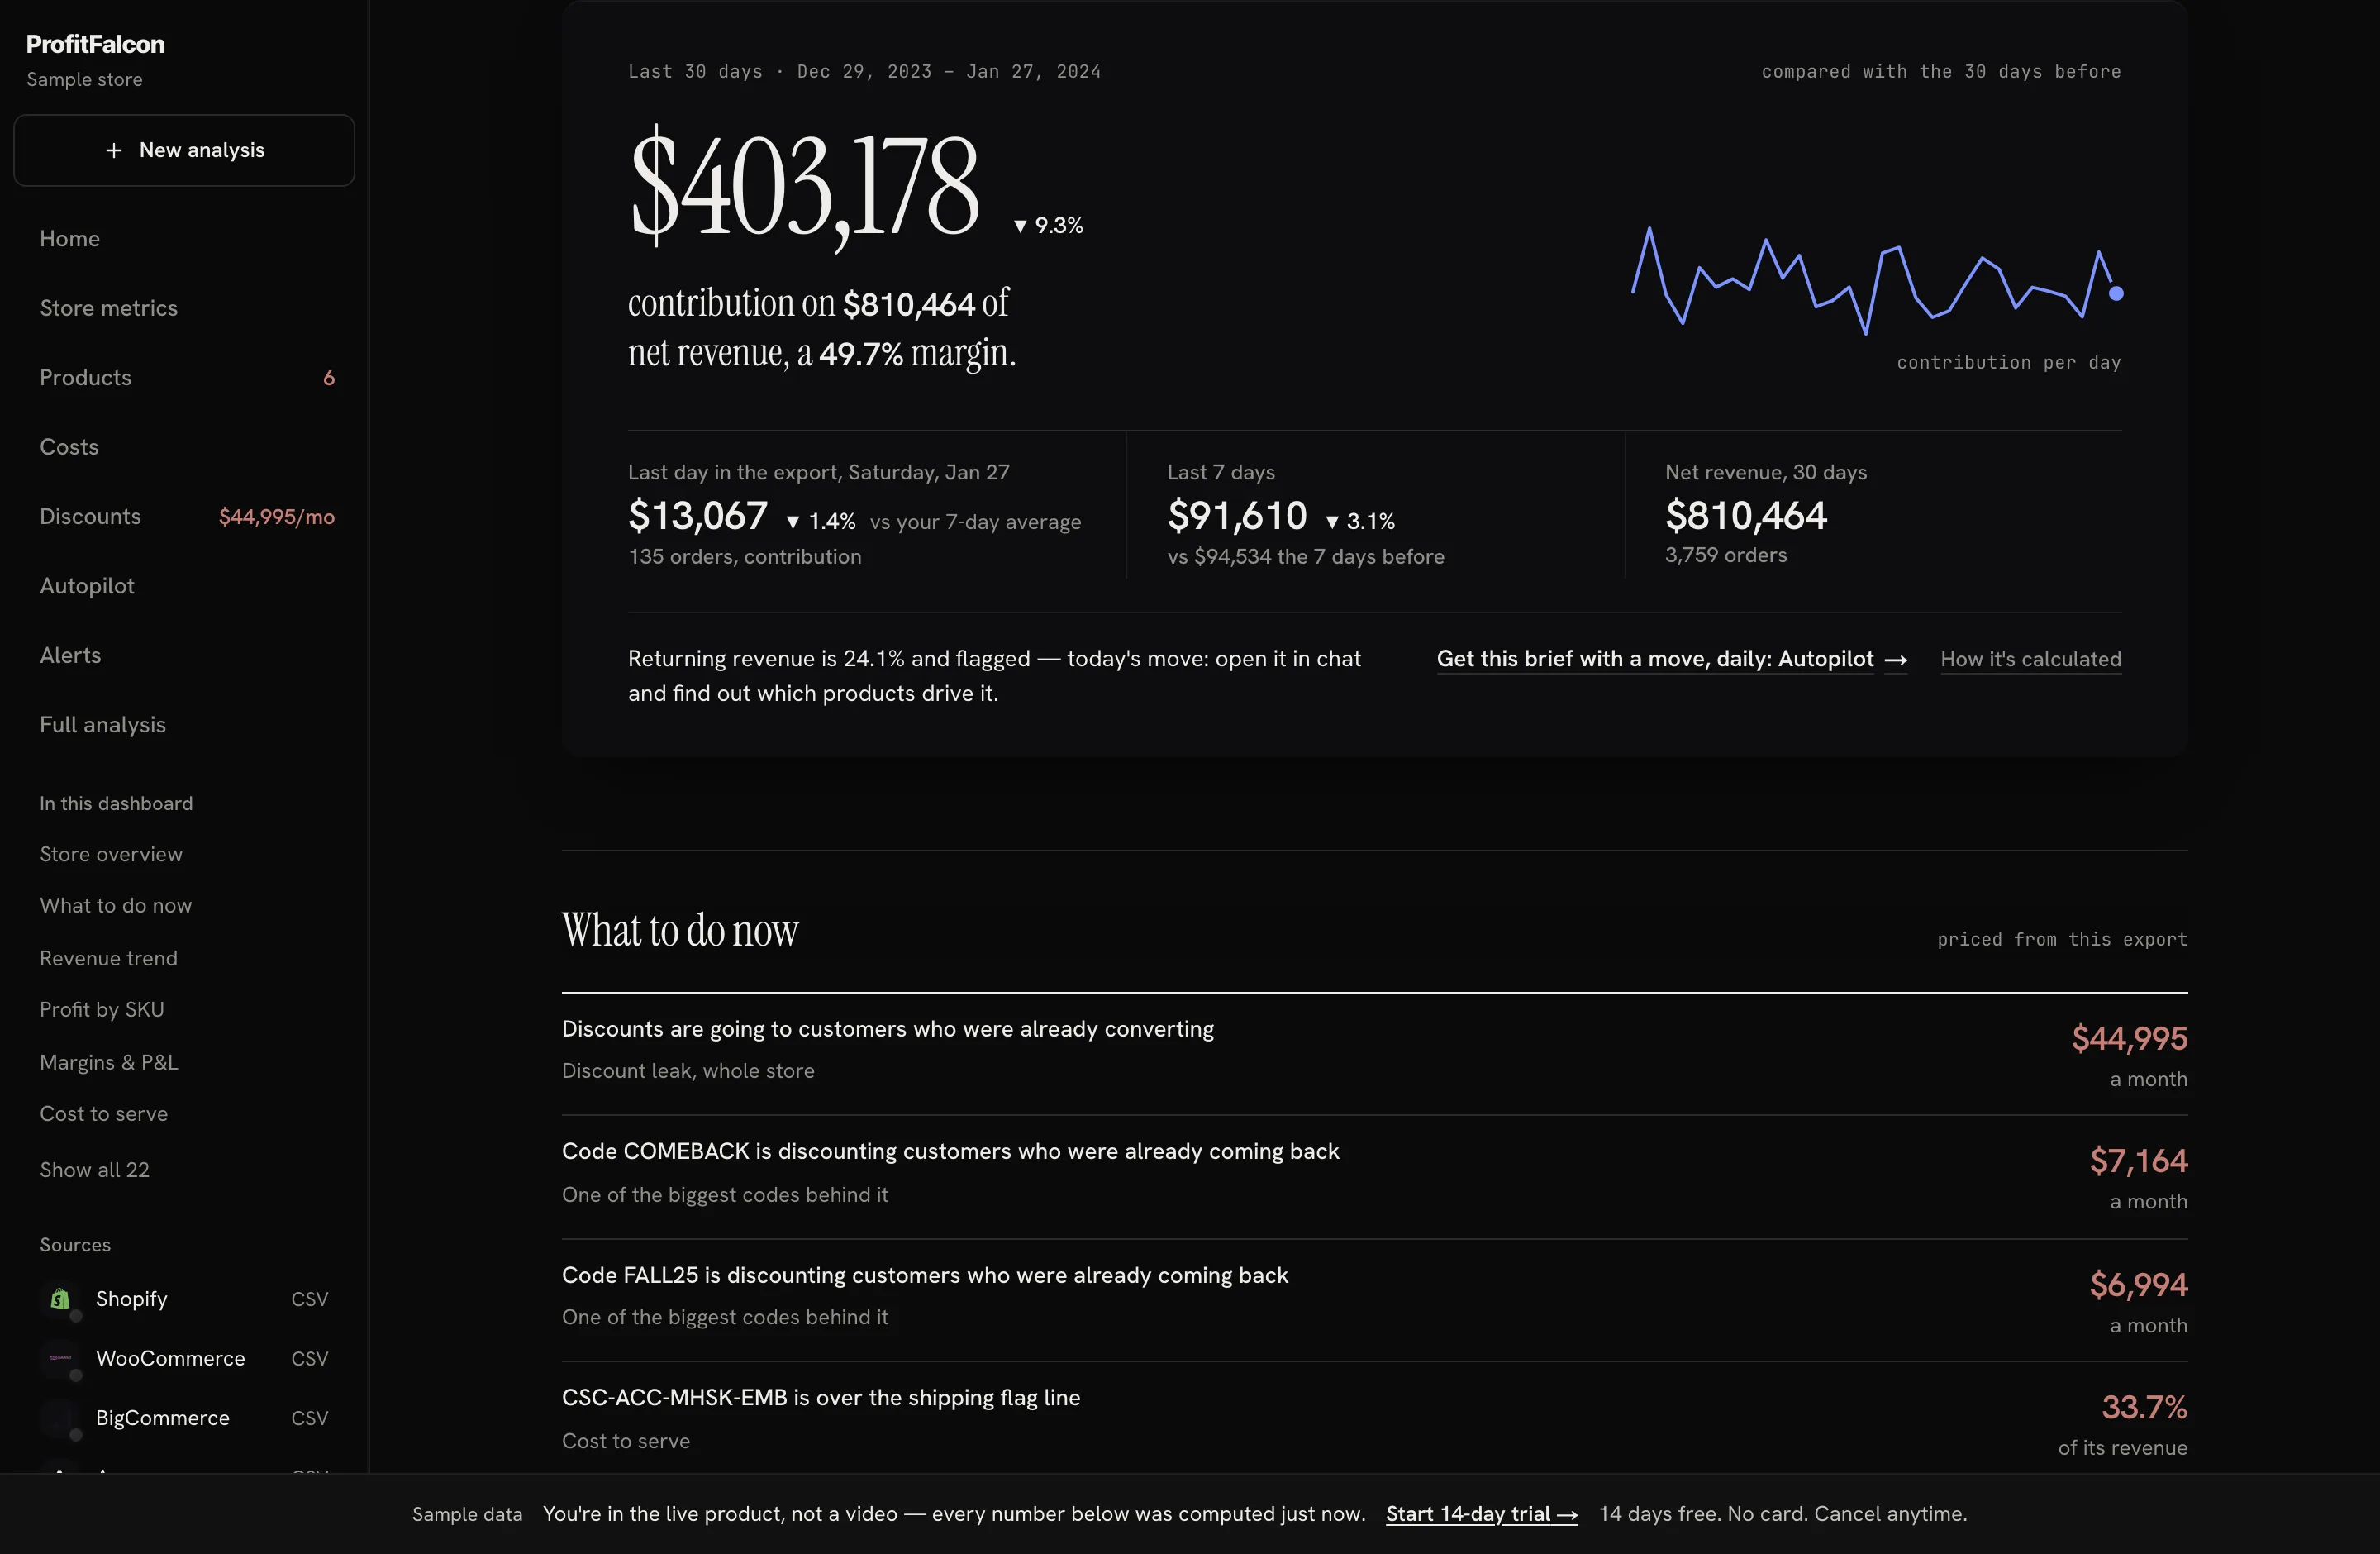2380x1554 pixels.
Task: Click the contribution per day sparkline chart
Action: point(1877,281)
